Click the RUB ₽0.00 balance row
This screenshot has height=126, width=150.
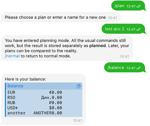pos(35,103)
